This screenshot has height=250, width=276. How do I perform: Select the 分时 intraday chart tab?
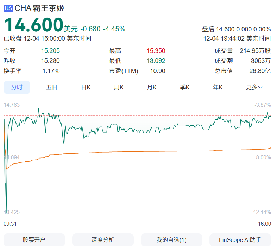pyautogui.click(x=17, y=87)
